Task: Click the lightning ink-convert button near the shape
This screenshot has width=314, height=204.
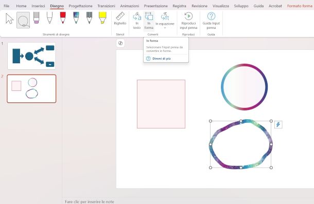Action: pos(278,124)
